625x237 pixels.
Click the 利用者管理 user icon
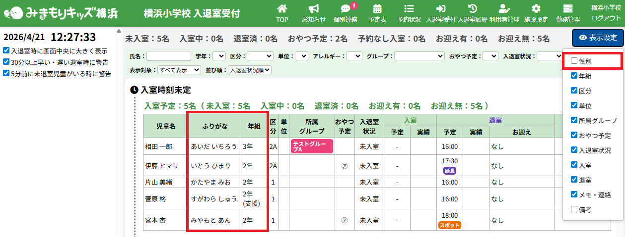(x=504, y=9)
